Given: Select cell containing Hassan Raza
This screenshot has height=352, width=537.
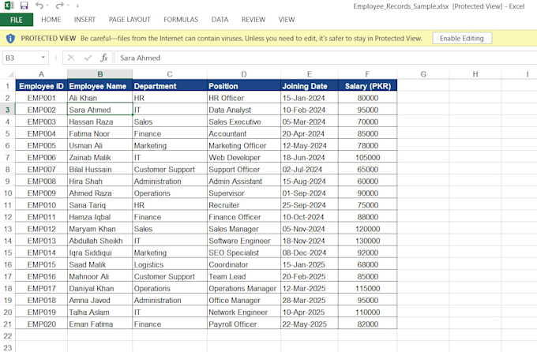Looking at the screenshot, I should [x=100, y=122].
